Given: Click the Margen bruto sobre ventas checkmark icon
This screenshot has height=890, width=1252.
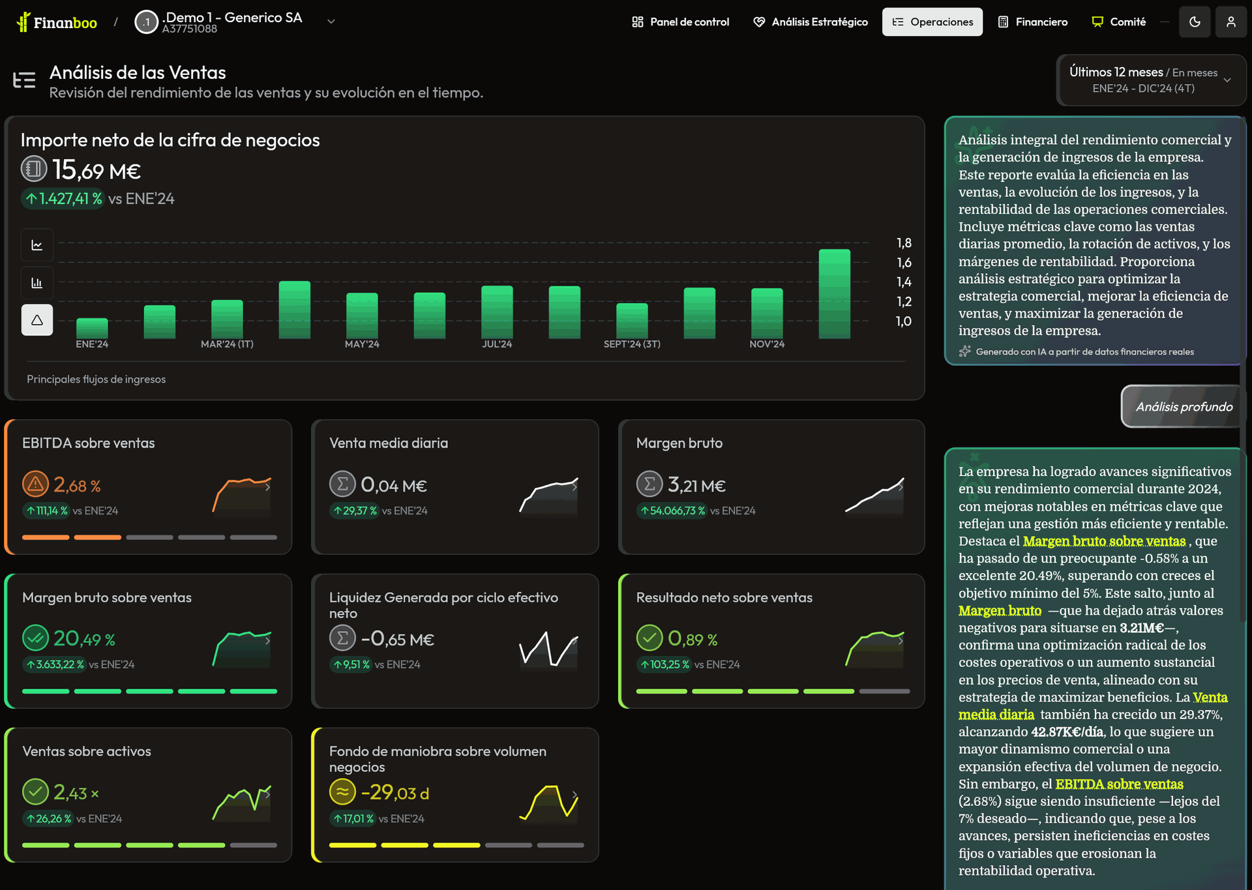Looking at the screenshot, I should coord(35,638).
